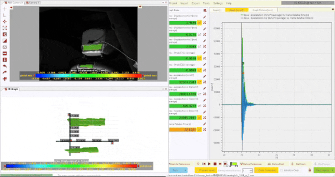Screen dimensions: 335x177
Task: Click the Frame Relative Time value field
Action: tap(183, 130)
